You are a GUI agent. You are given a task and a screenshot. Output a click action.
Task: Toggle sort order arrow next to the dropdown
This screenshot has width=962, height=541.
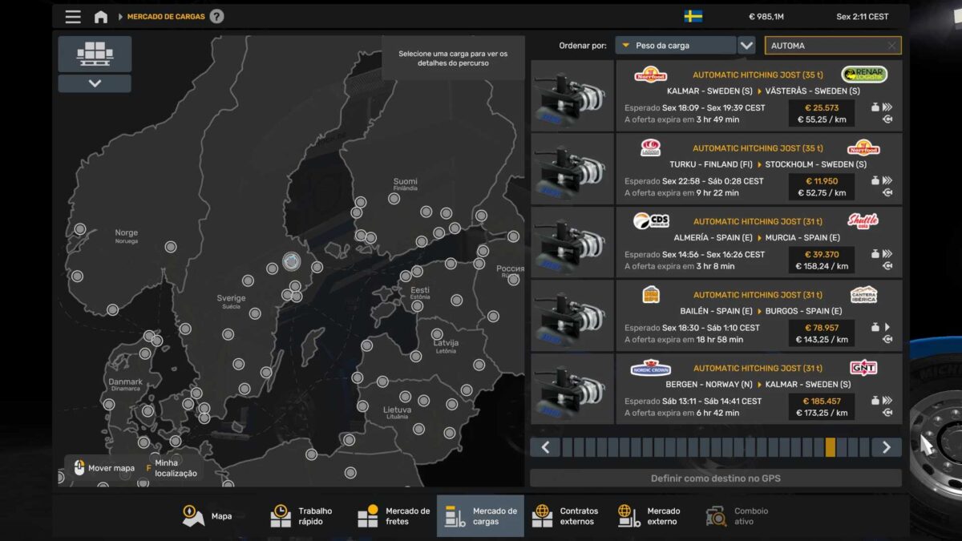746,46
